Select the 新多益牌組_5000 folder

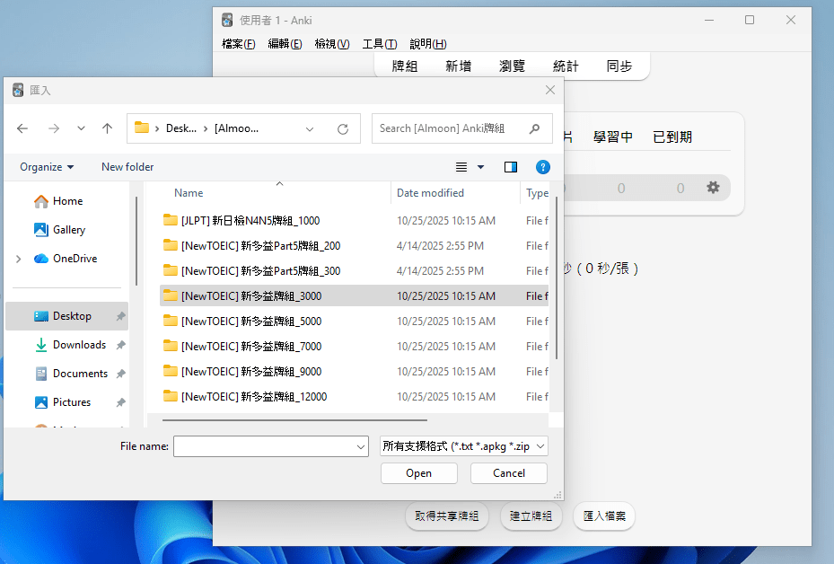pyautogui.click(x=250, y=322)
